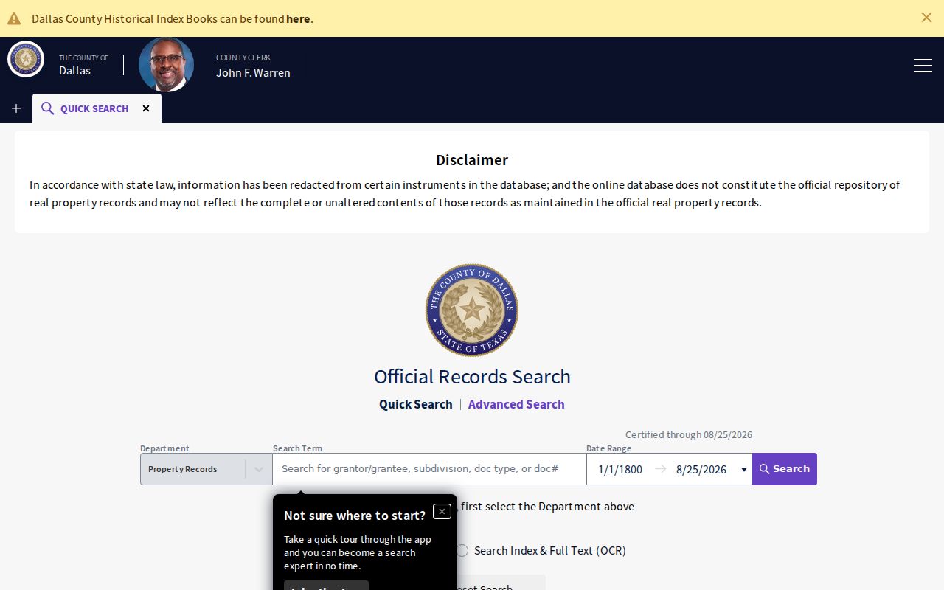Edit the 8/25/2026 end date
This screenshot has height=590, width=944.
[x=701, y=469]
